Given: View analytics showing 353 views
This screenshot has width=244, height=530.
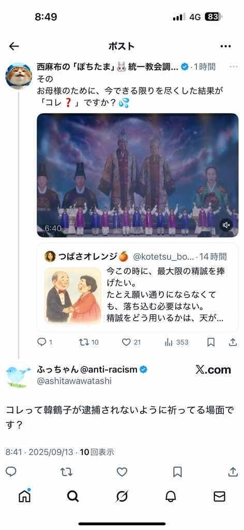Looking at the screenshot, I should click(176, 343).
